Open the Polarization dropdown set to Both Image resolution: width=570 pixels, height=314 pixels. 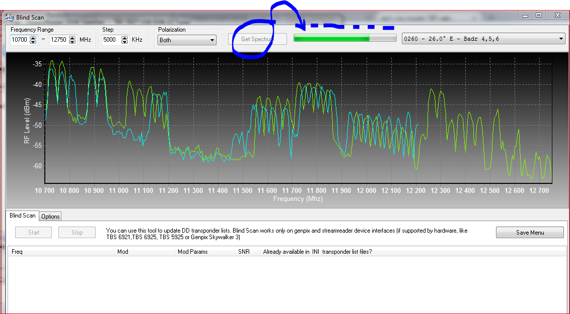(x=187, y=40)
